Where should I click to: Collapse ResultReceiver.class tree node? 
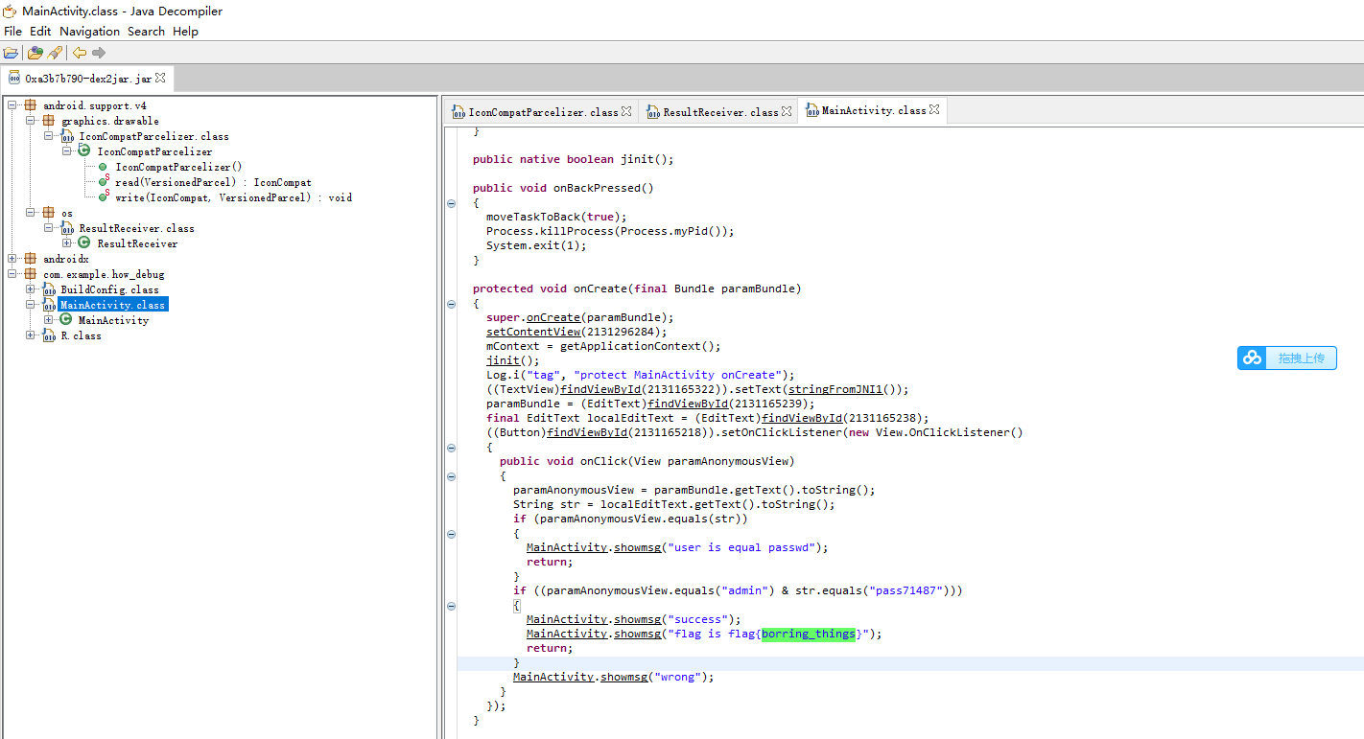click(49, 228)
